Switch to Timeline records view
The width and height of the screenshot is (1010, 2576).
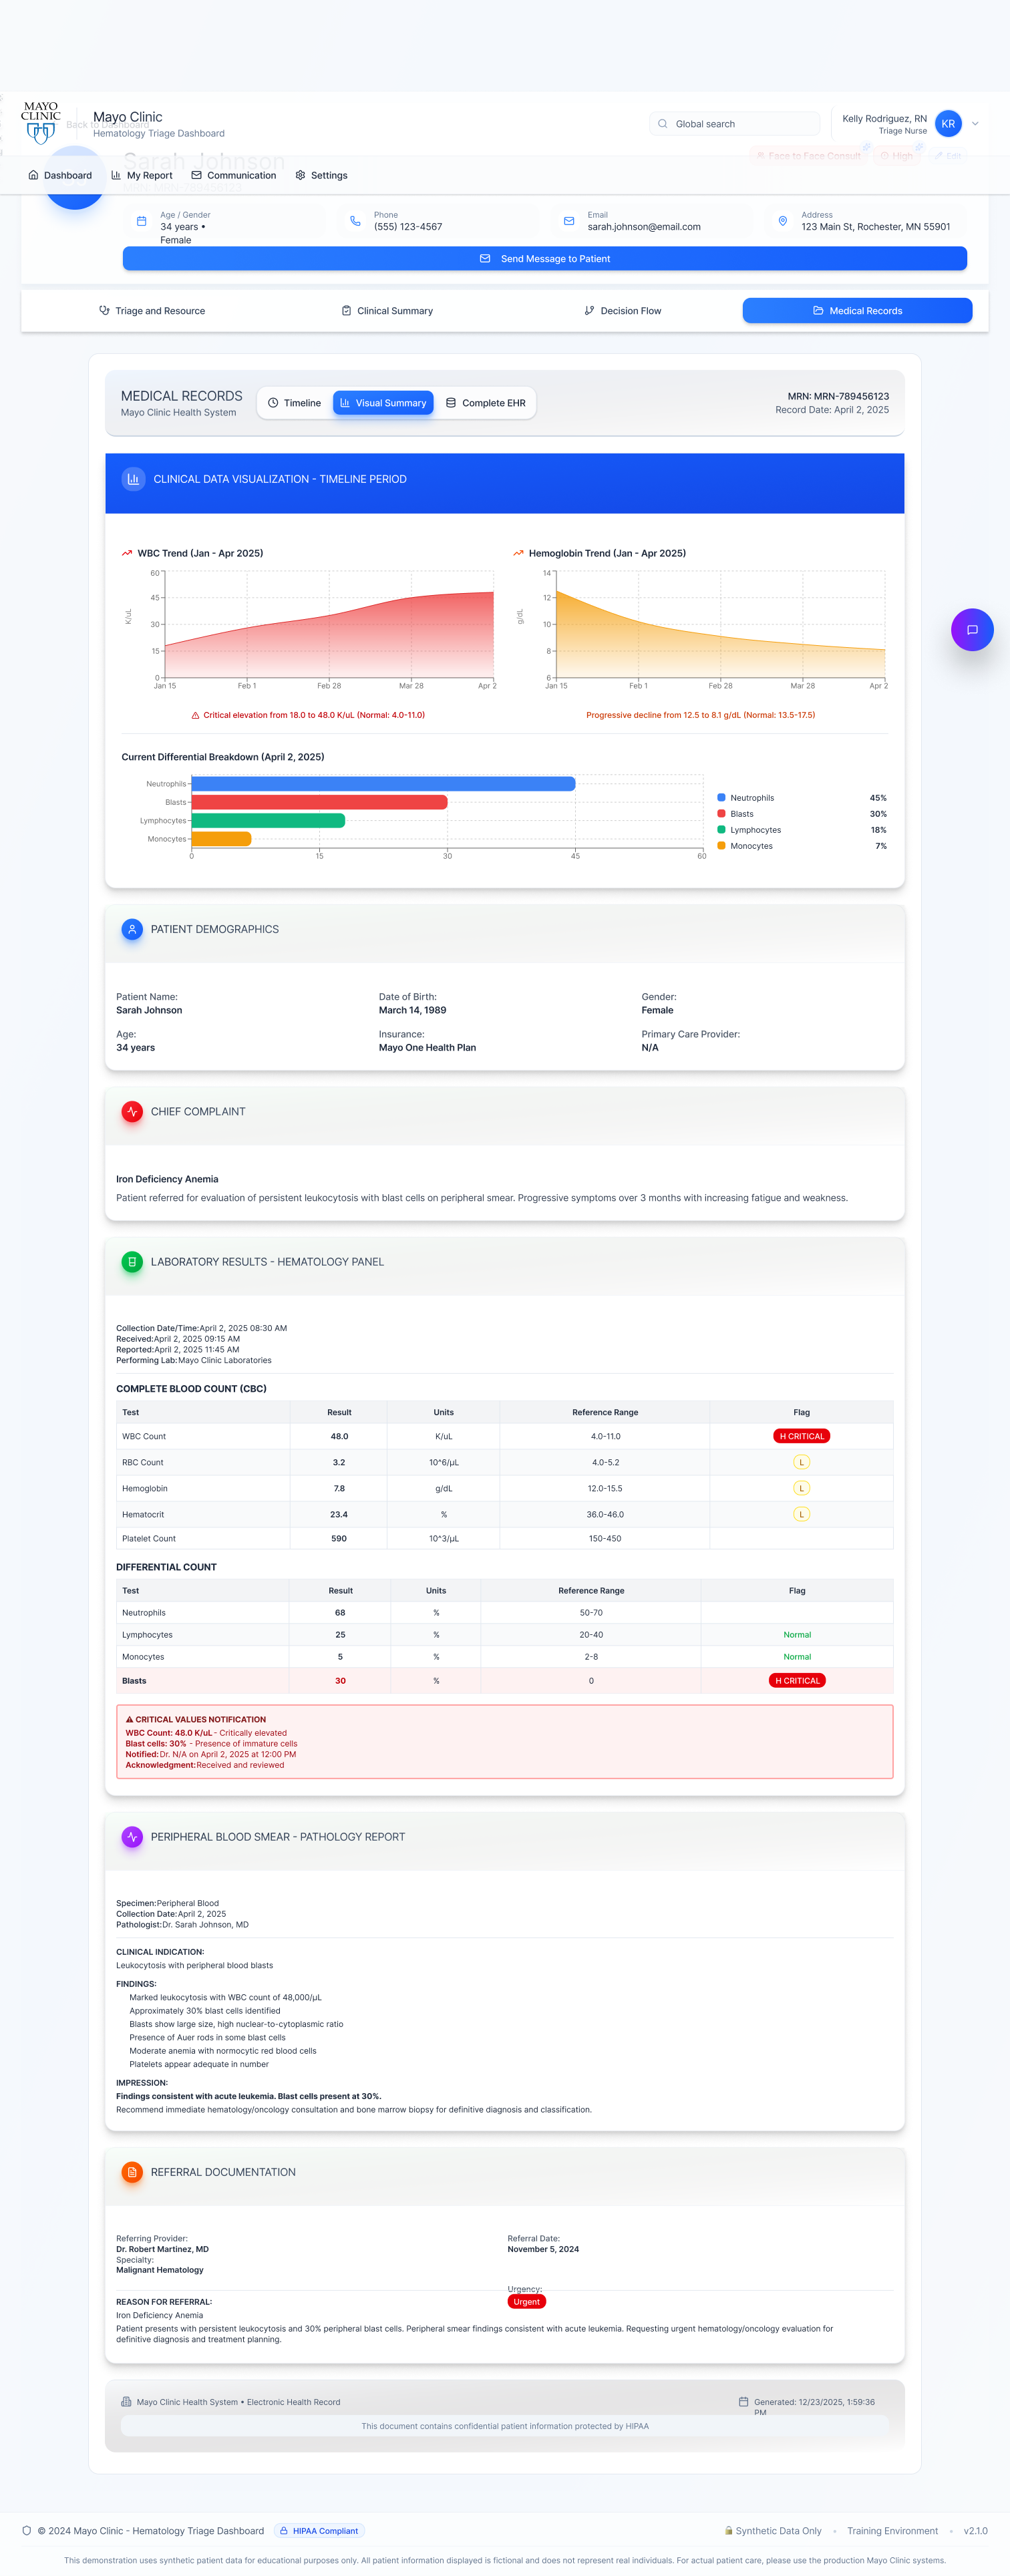pyautogui.click(x=295, y=403)
